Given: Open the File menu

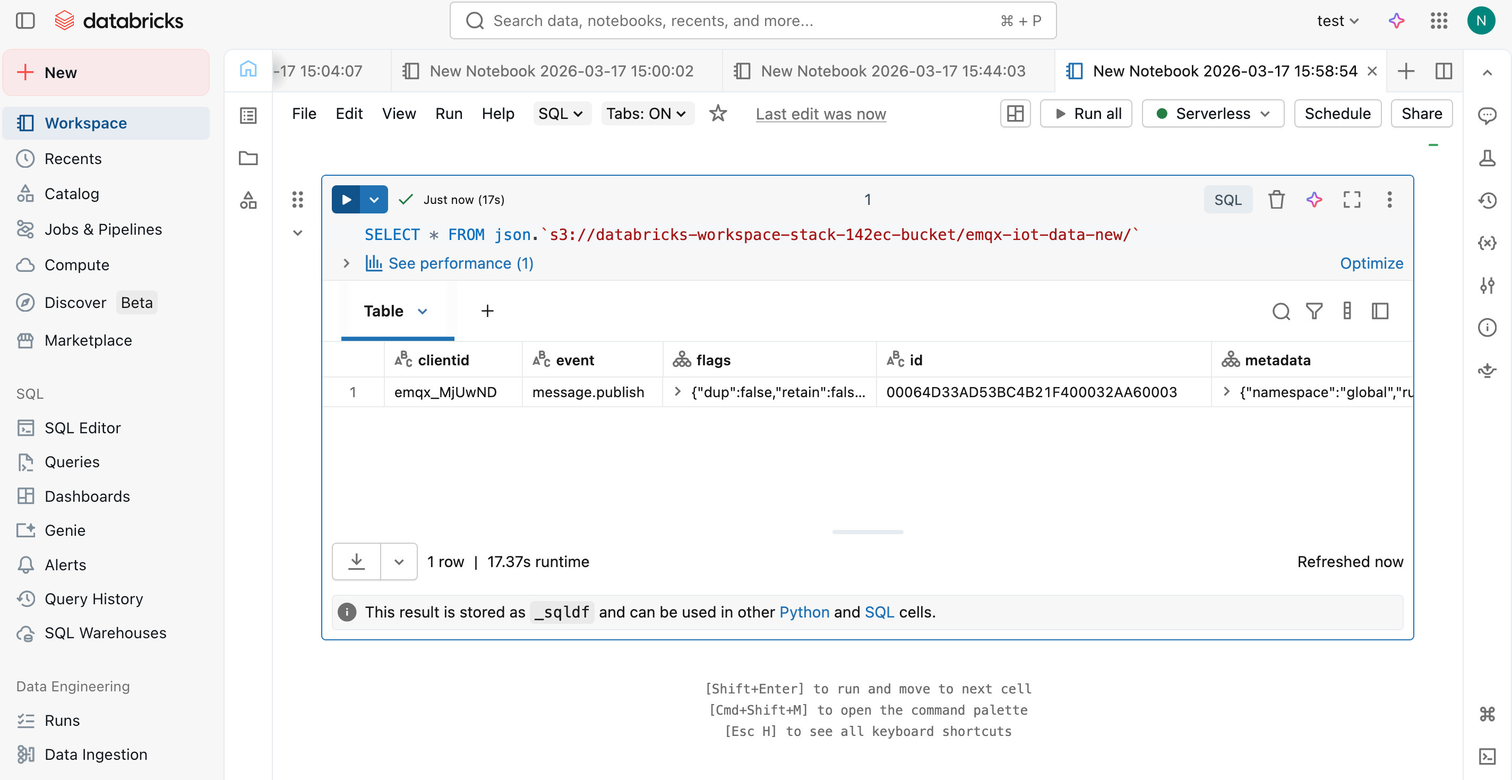Looking at the screenshot, I should click(304, 113).
